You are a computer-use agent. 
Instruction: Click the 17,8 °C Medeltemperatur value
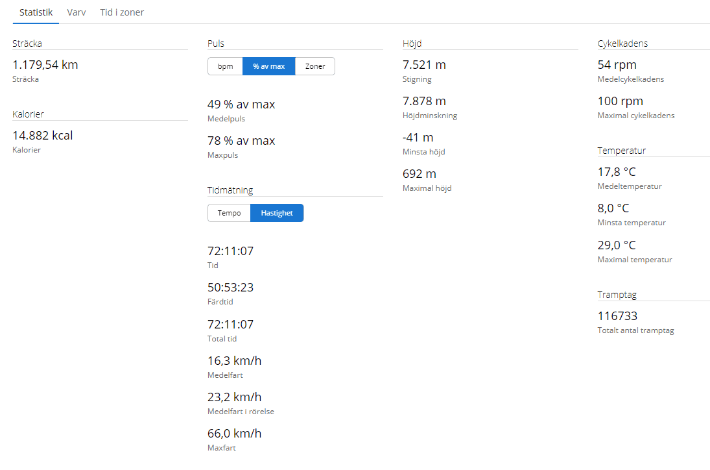[x=617, y=172]
